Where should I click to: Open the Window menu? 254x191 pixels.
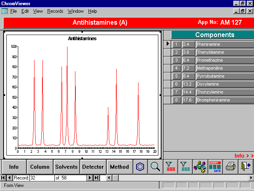(x=76, y=11)
